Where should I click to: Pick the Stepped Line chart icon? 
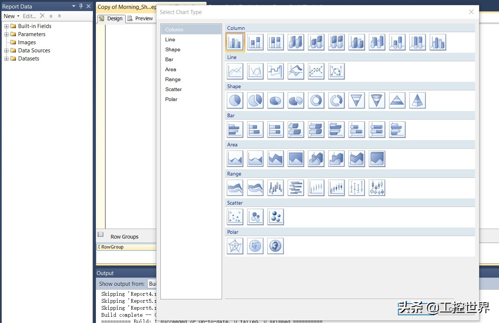pyautogui.click(x=276, y=71)
